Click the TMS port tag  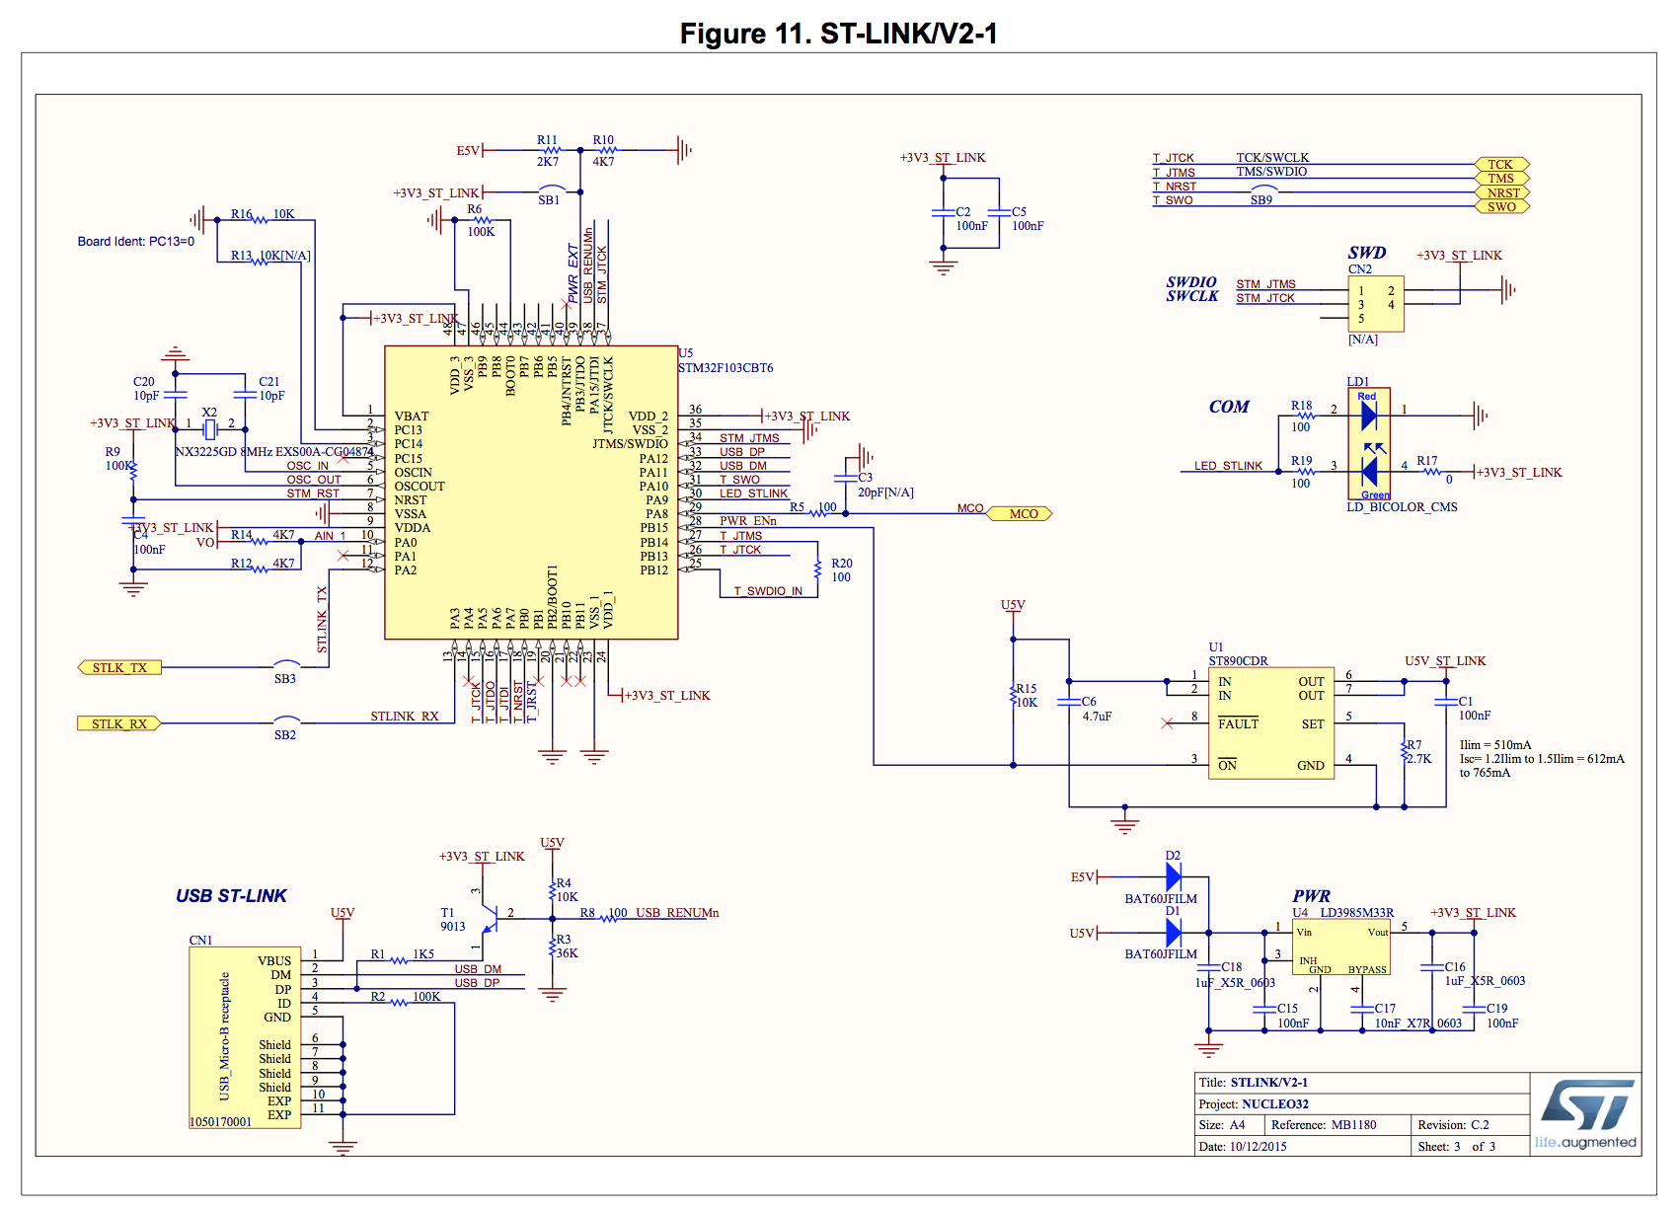coord(1502,178)
